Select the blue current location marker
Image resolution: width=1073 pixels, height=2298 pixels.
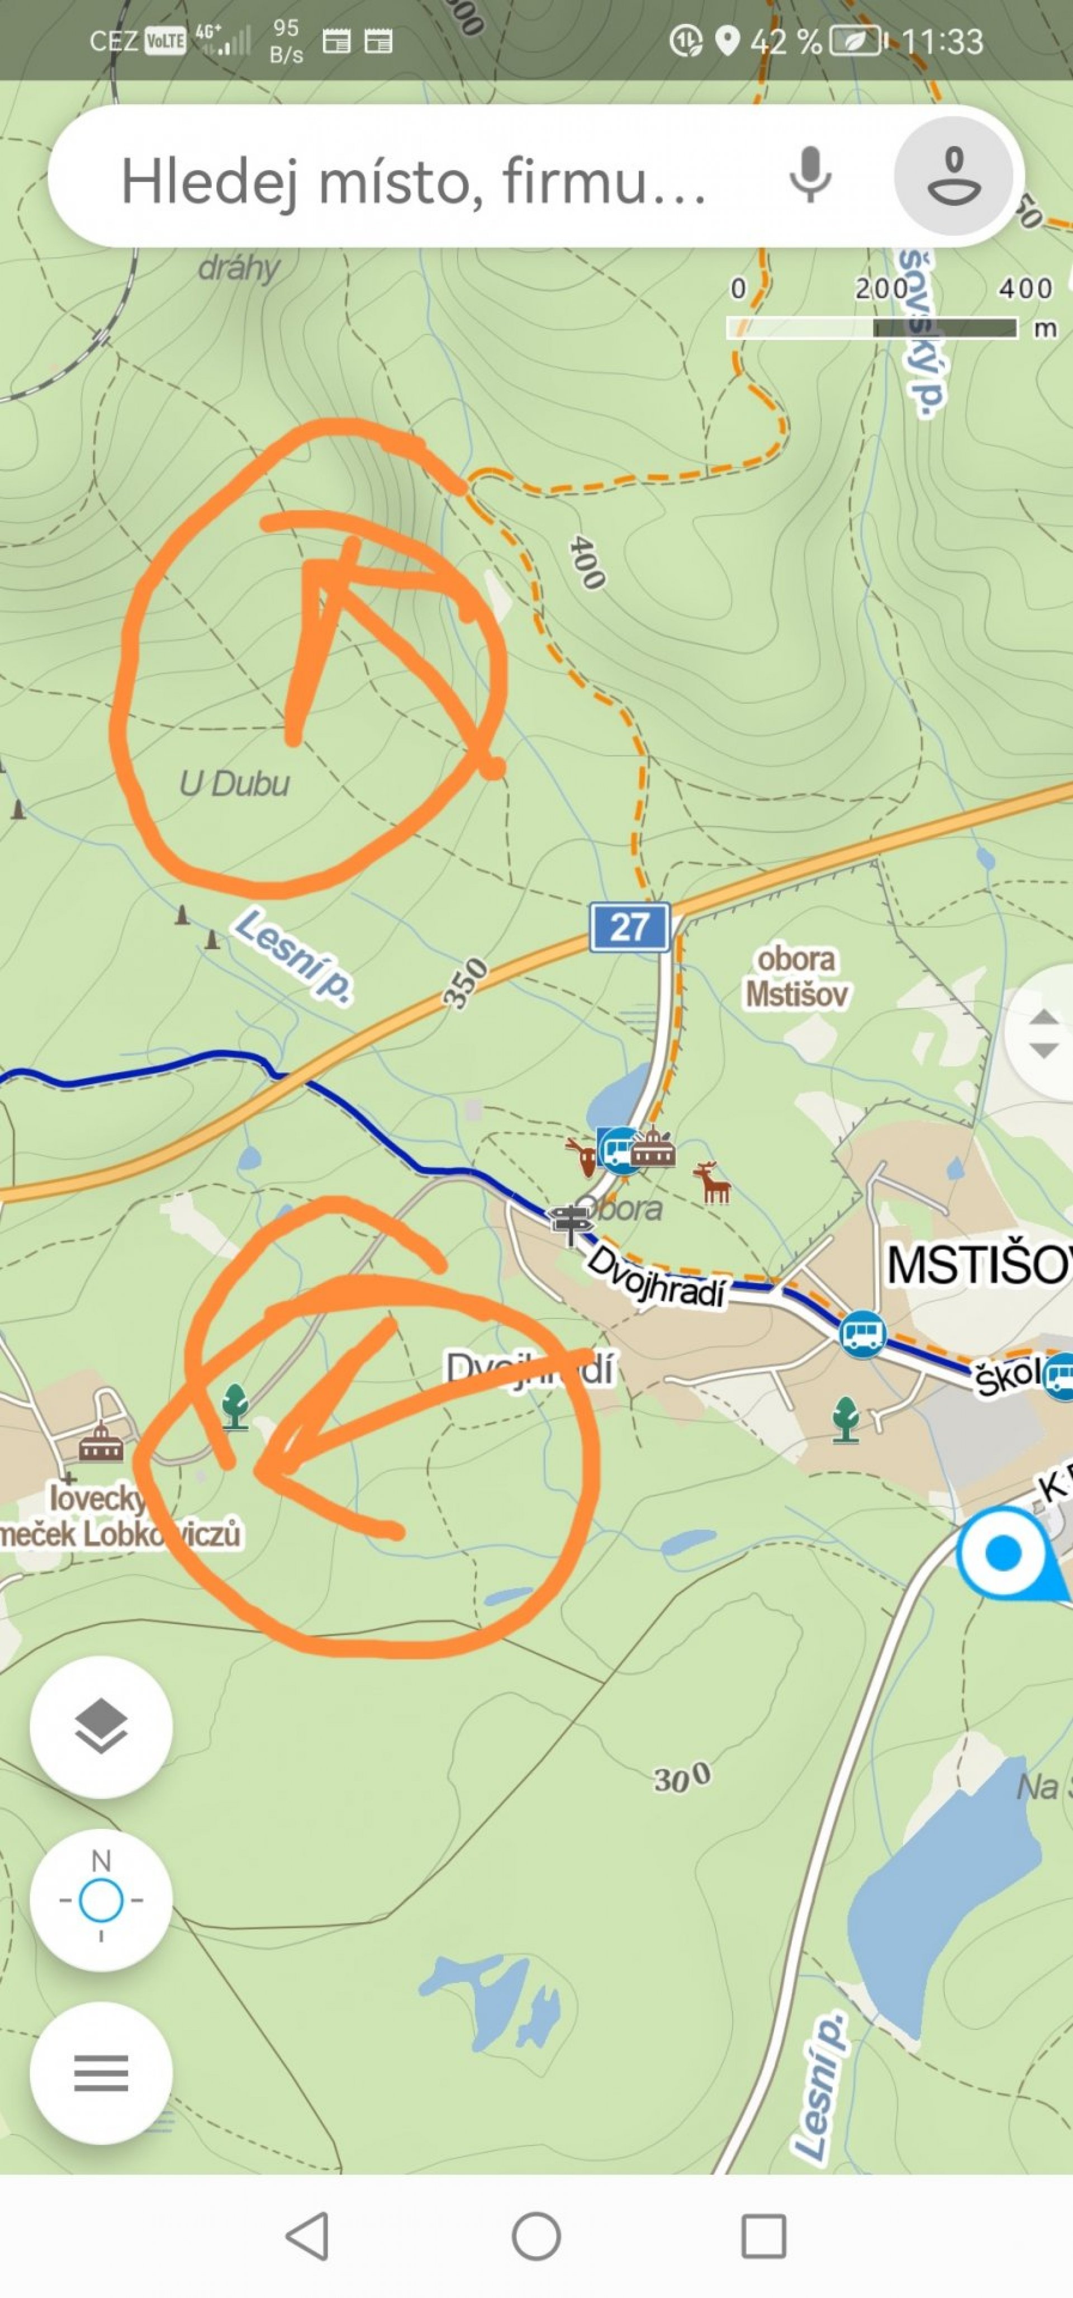click(1004, 1552)
